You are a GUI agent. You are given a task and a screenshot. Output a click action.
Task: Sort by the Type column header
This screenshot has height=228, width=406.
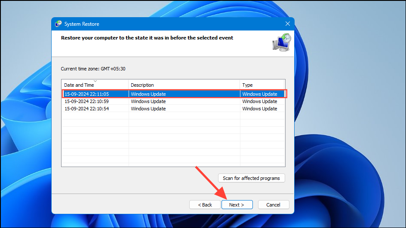tap(262, 85)
